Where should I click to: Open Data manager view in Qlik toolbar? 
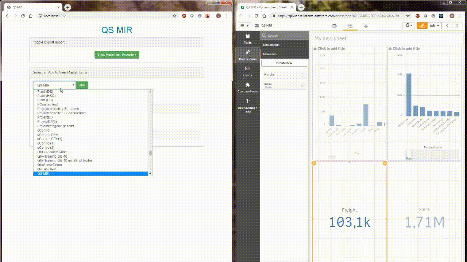pyautogui.click(x=335, y=25)
